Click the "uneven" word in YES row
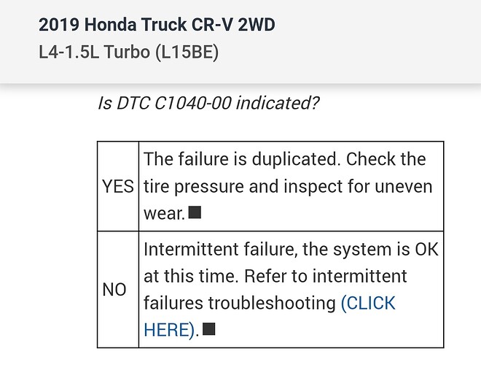Image resolution: width=481 pixels, height=365 pixels. click(399, 186)
